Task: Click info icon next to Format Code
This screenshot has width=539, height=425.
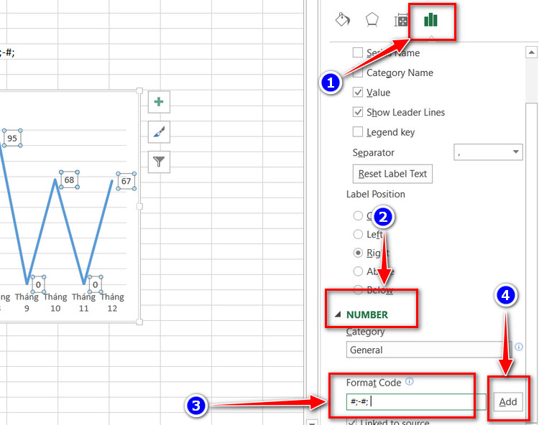Action: point(410,381)
